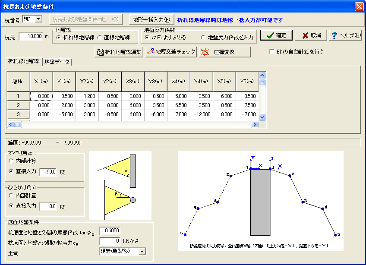Click the 層No. column header
366x265 pixels.
19,82
